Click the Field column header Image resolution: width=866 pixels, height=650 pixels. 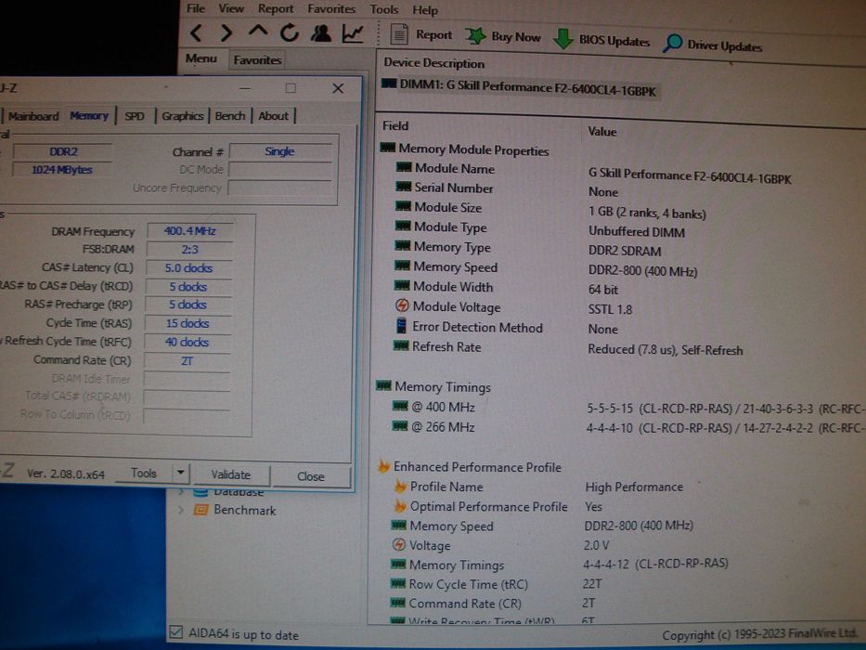[x=395, y=126]
